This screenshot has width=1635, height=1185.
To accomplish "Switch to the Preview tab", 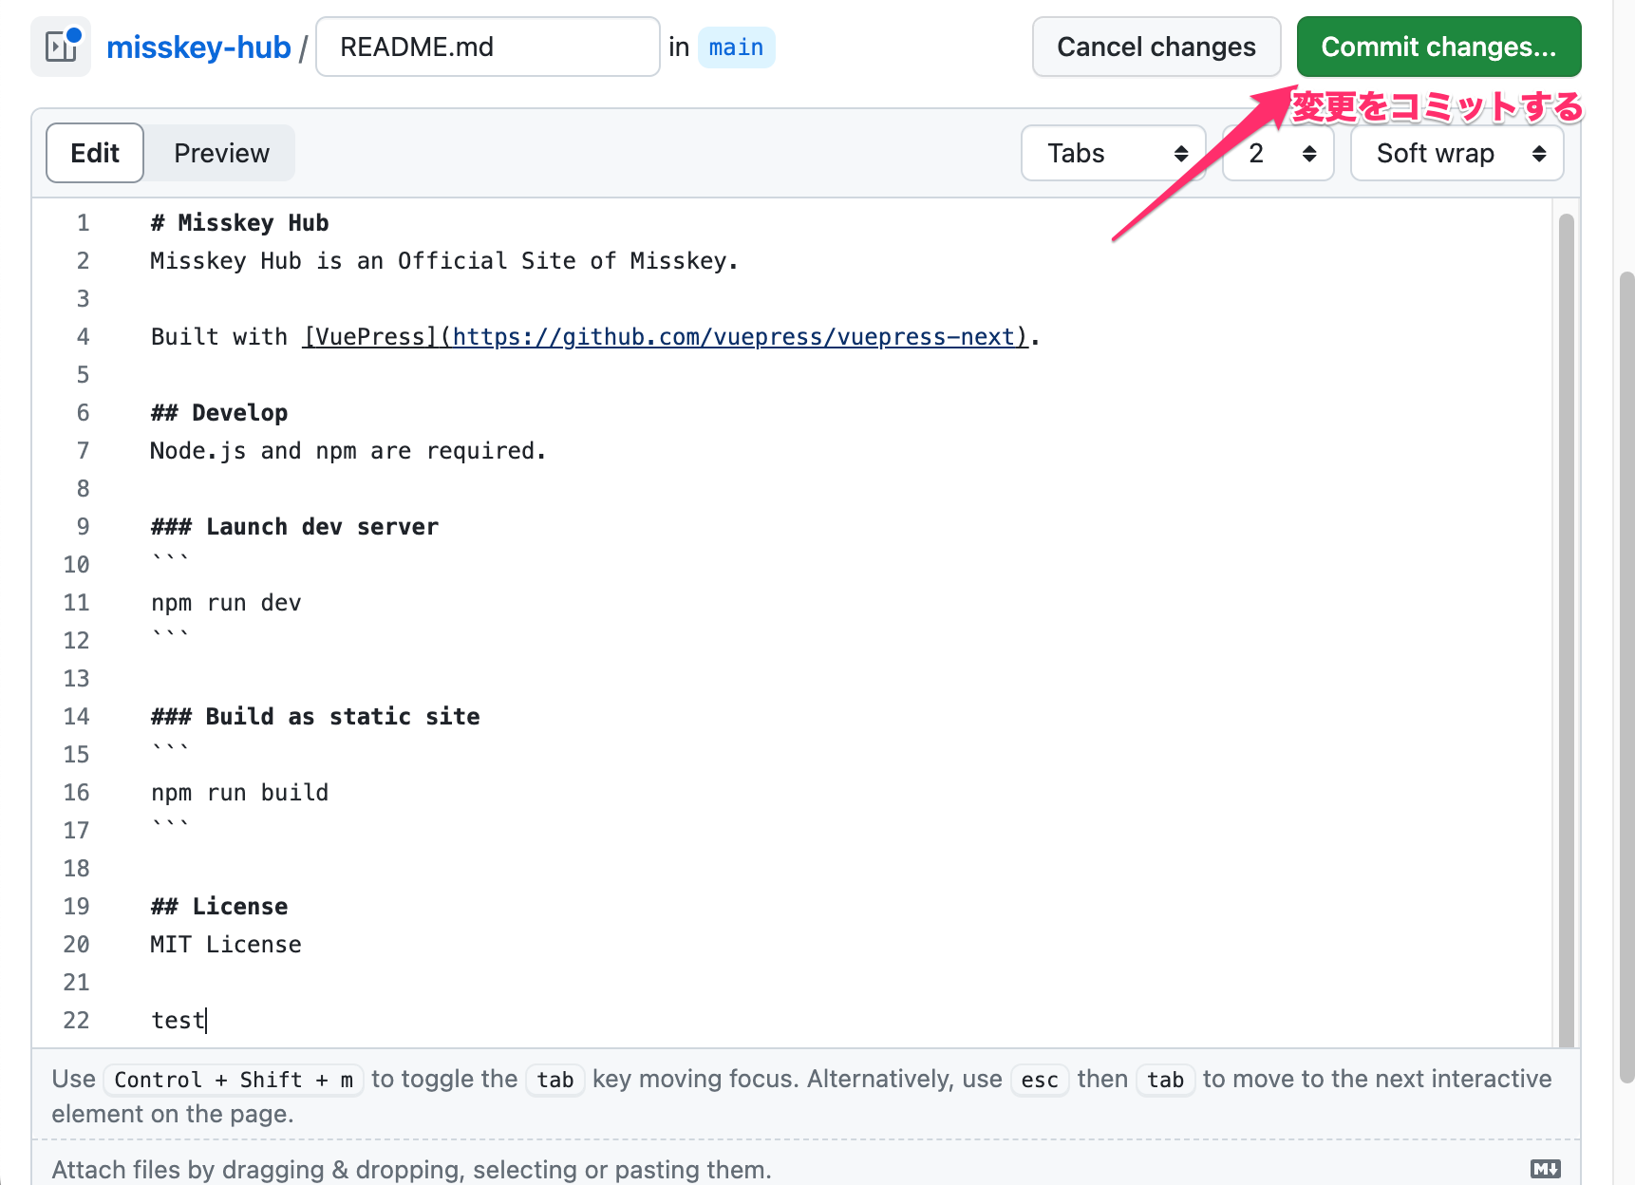I will click(221, 153).
